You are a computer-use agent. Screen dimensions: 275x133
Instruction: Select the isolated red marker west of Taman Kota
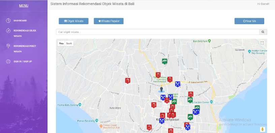click(x=128, y=81)
